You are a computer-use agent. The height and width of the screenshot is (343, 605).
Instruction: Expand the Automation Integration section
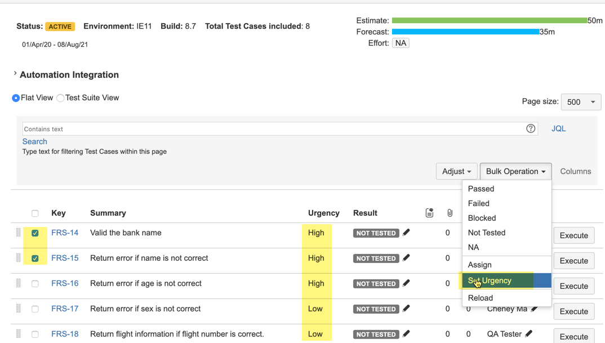point(15,74)
